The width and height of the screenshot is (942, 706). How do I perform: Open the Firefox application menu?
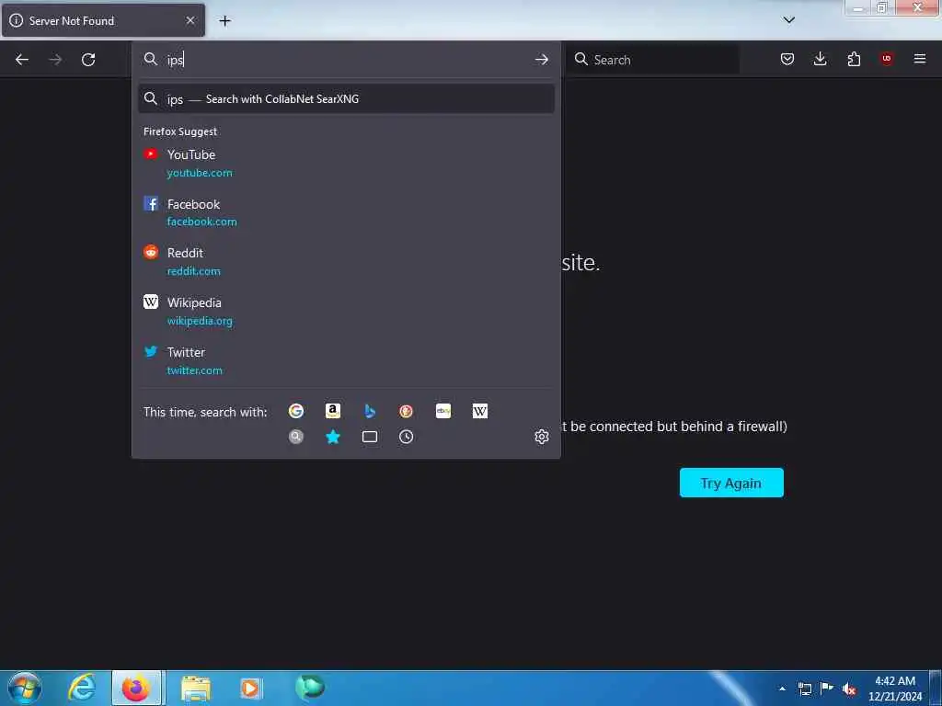click(920, 59)
